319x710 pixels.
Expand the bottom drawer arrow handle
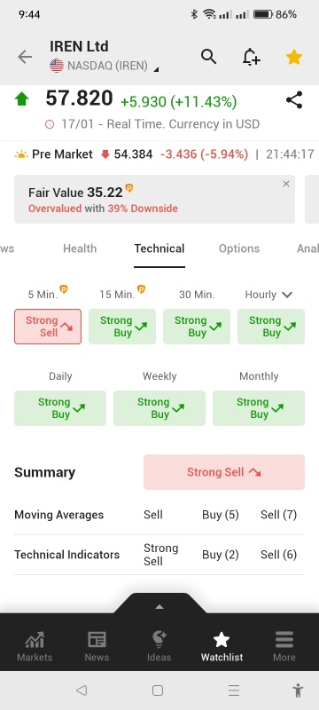[x=159, y=607]
